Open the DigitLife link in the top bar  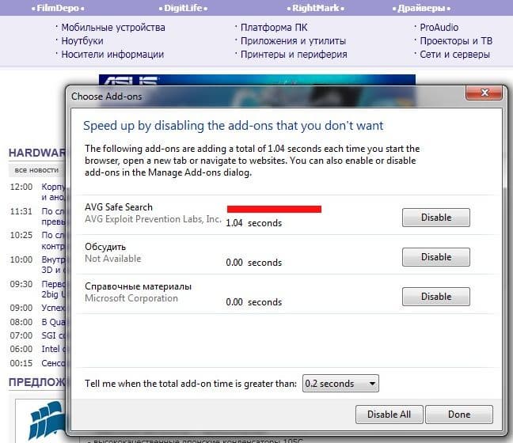click(183, 8)
